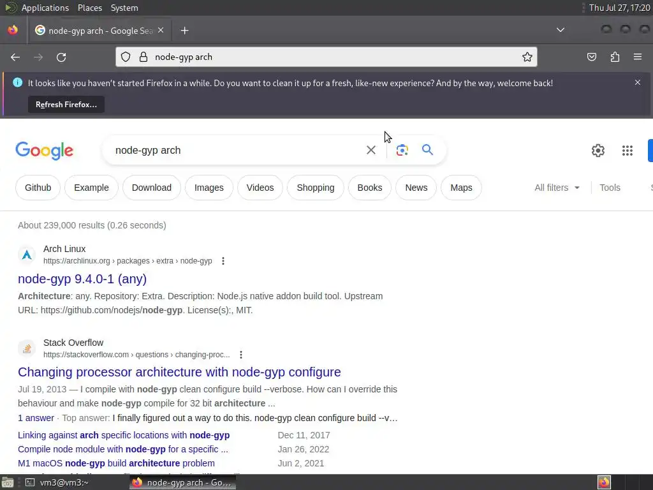Select the Github filter chip
Viewport: 653px width, 490px height.
click(38, 188)
